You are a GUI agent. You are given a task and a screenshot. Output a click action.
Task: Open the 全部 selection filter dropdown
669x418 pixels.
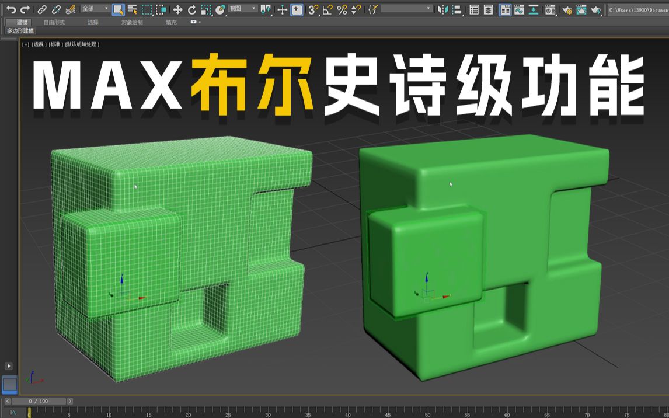pos(95,8)
